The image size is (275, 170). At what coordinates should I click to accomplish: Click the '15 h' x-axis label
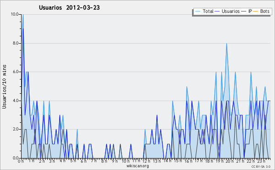click(178, 161)
